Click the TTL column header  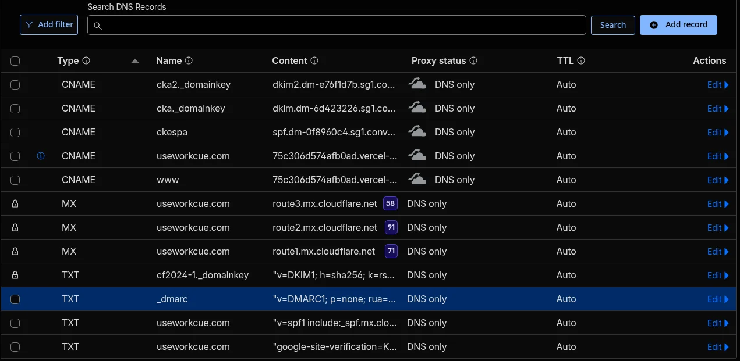pyautogui.click(x=565, y=60)
